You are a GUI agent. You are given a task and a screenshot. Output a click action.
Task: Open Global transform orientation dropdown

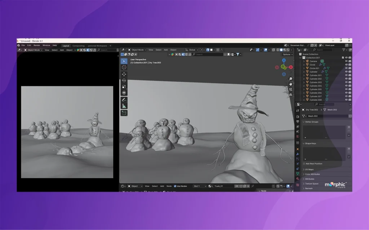point(192,50)
